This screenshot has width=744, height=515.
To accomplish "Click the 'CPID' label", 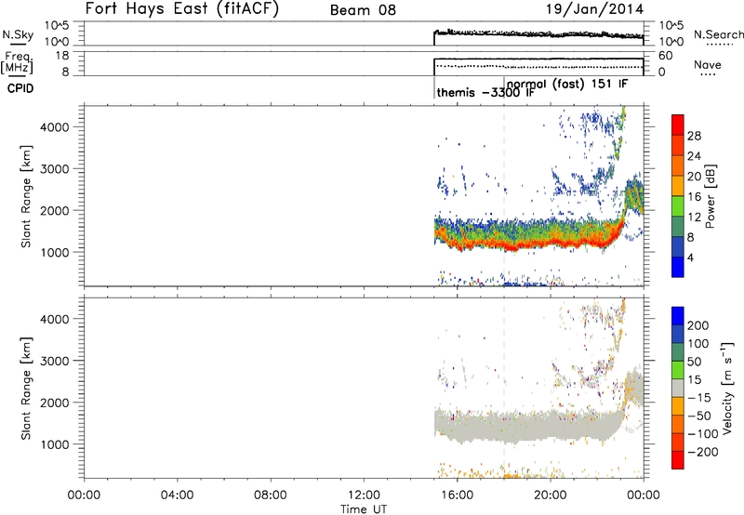I will tap(20, 88).
